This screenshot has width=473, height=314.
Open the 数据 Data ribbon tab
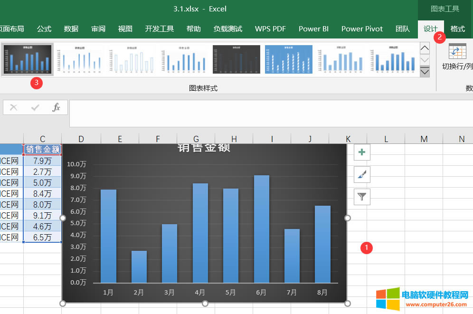[71, 29]
